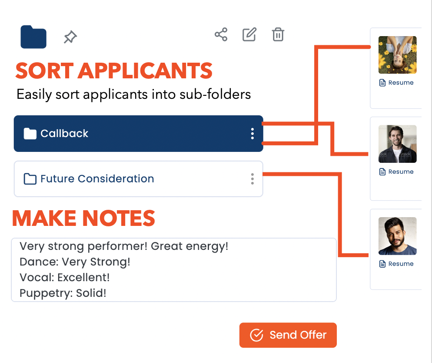Click the outlined folder icon beside Future Consideration

coord(30,179)
